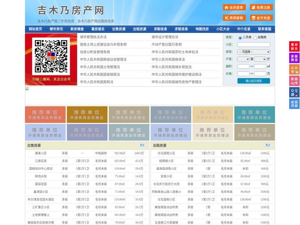Click 更多 in 出租房源 header

click(x=268, y=145)
